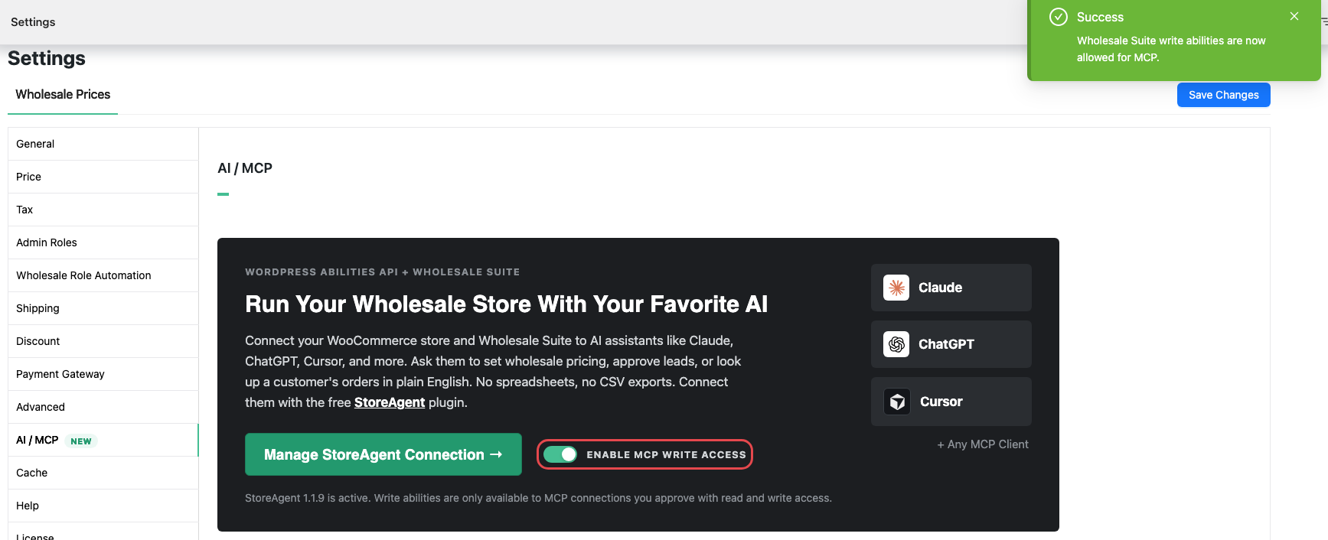Open Payment Gateway settings section
The width and height of the screenshot is (1328, 540).
(x=103, y=374)
